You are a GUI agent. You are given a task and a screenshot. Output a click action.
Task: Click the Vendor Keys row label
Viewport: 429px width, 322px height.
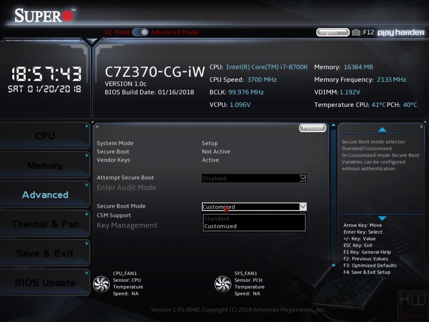[x=114, y=160]
